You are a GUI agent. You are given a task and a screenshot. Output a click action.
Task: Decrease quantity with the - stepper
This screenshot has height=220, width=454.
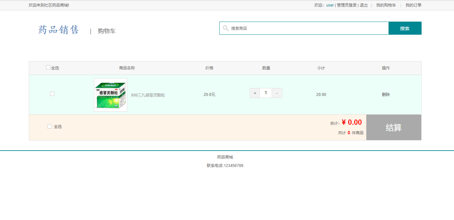pos(277,93)
